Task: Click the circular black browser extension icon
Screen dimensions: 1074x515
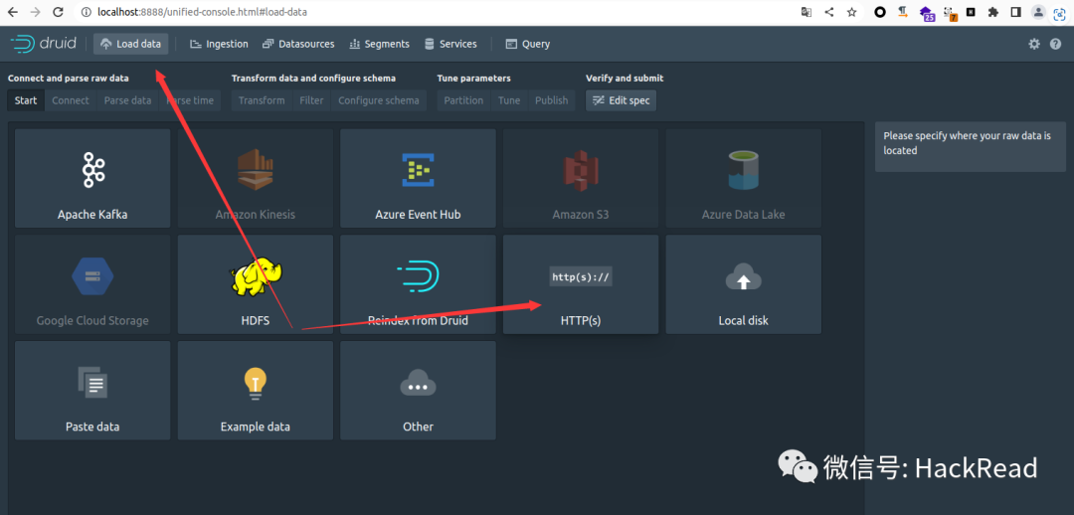Action: click(x=881, y=12)
